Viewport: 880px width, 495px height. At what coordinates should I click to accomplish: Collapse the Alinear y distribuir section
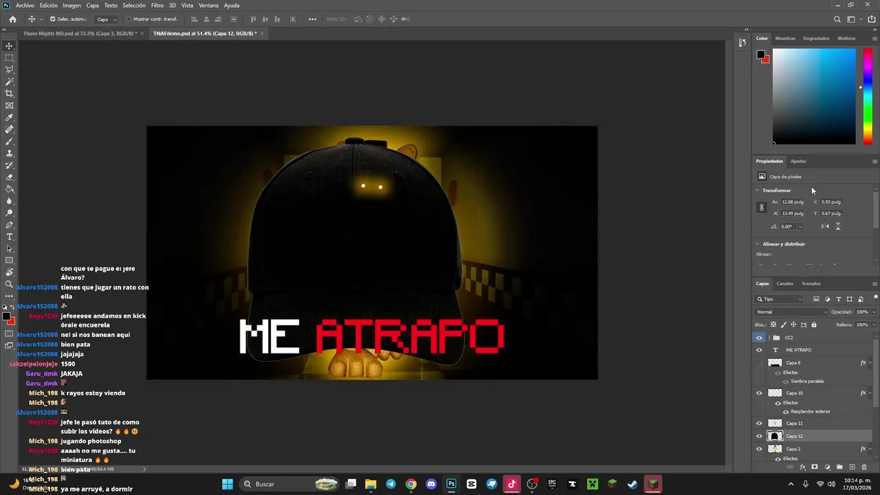758,244
